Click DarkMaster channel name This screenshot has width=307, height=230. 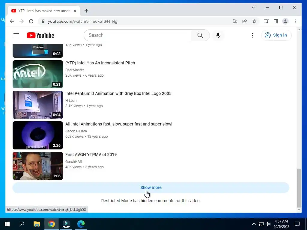coord(75,70)
